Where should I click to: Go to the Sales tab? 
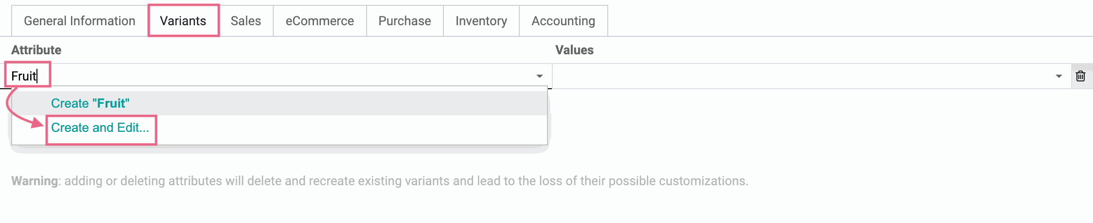pos(246,21)
